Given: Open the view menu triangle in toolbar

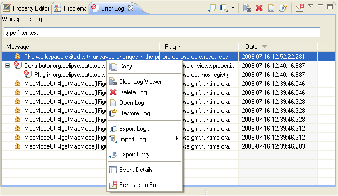Looking at the screenshot, I should click(x=311, y=6).
